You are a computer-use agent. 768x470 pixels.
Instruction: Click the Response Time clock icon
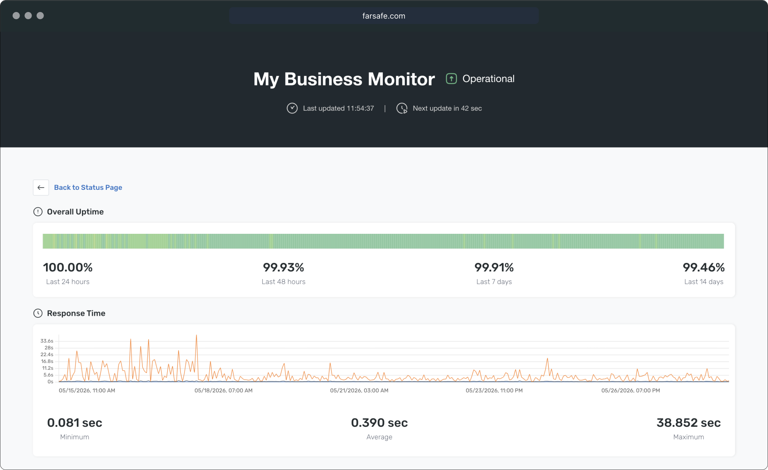38,313
